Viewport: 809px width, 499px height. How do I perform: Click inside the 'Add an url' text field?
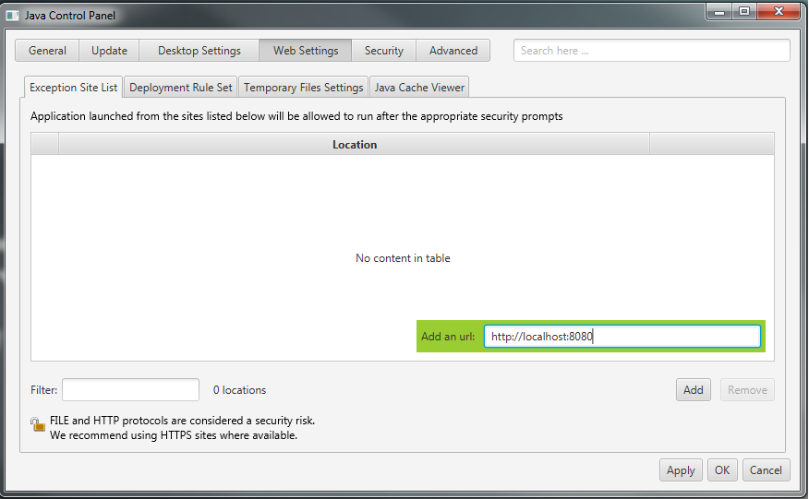(622, 337)
